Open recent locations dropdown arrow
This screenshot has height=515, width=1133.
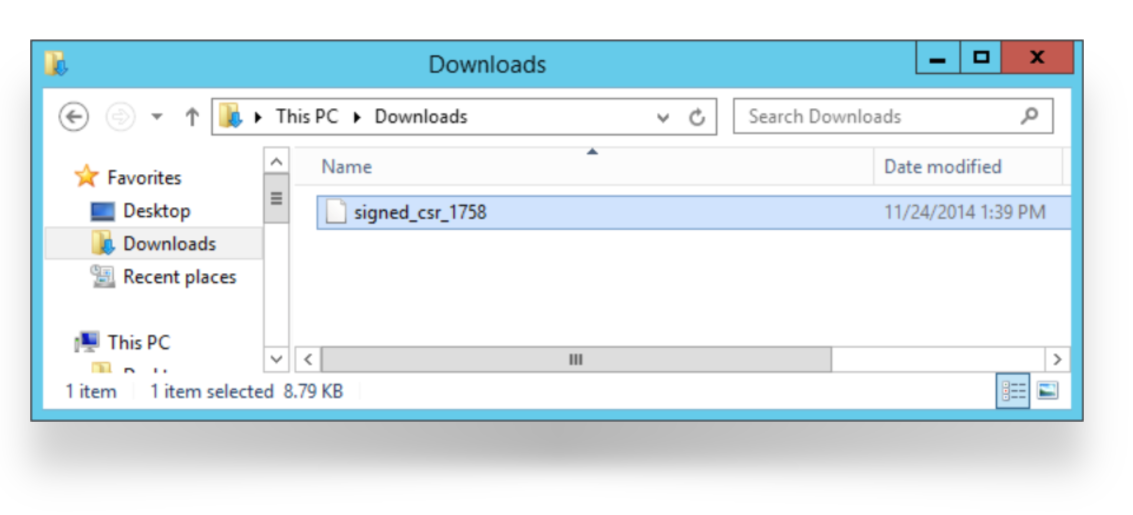click(x=157, y=117)
